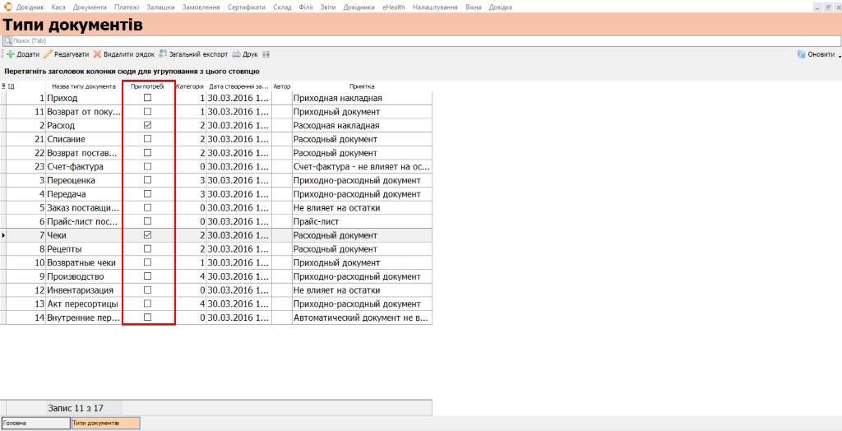
Task: Select the Типи документів bottom tab
Action: coord(106,424)
